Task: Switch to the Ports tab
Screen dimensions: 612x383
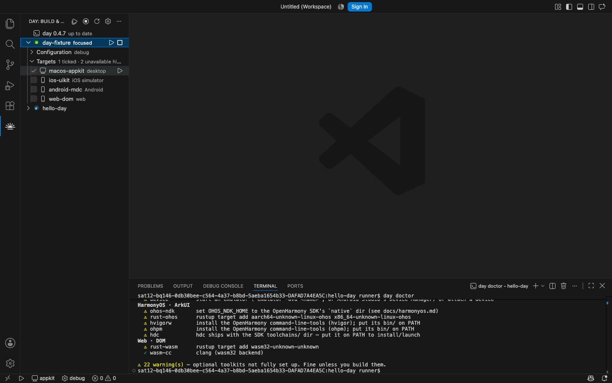Action: [x=295, y=286]
